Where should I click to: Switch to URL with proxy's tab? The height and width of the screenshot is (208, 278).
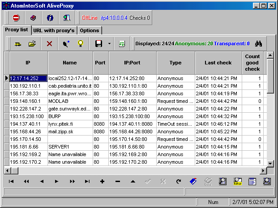(54, 30)
